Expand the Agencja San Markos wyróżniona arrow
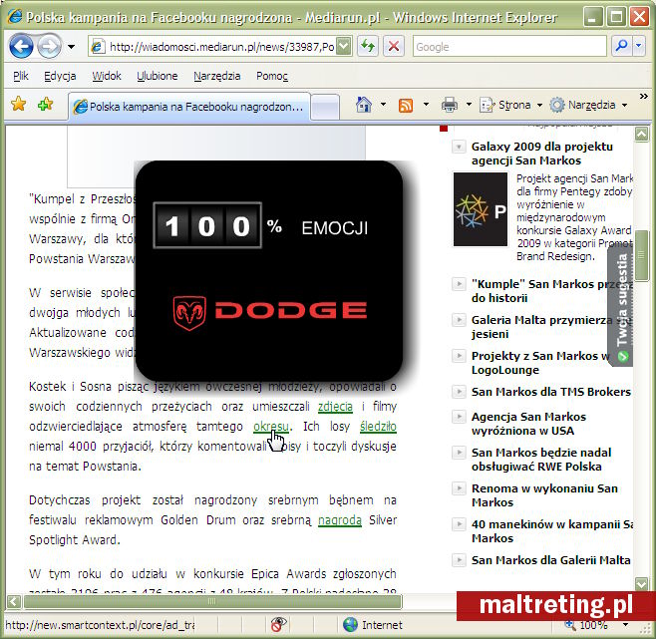This screenshot has width=656, height=639. (x=459, y=417)
